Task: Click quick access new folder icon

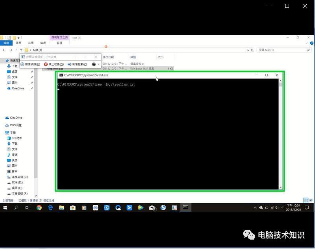Action: pos(14,38)
